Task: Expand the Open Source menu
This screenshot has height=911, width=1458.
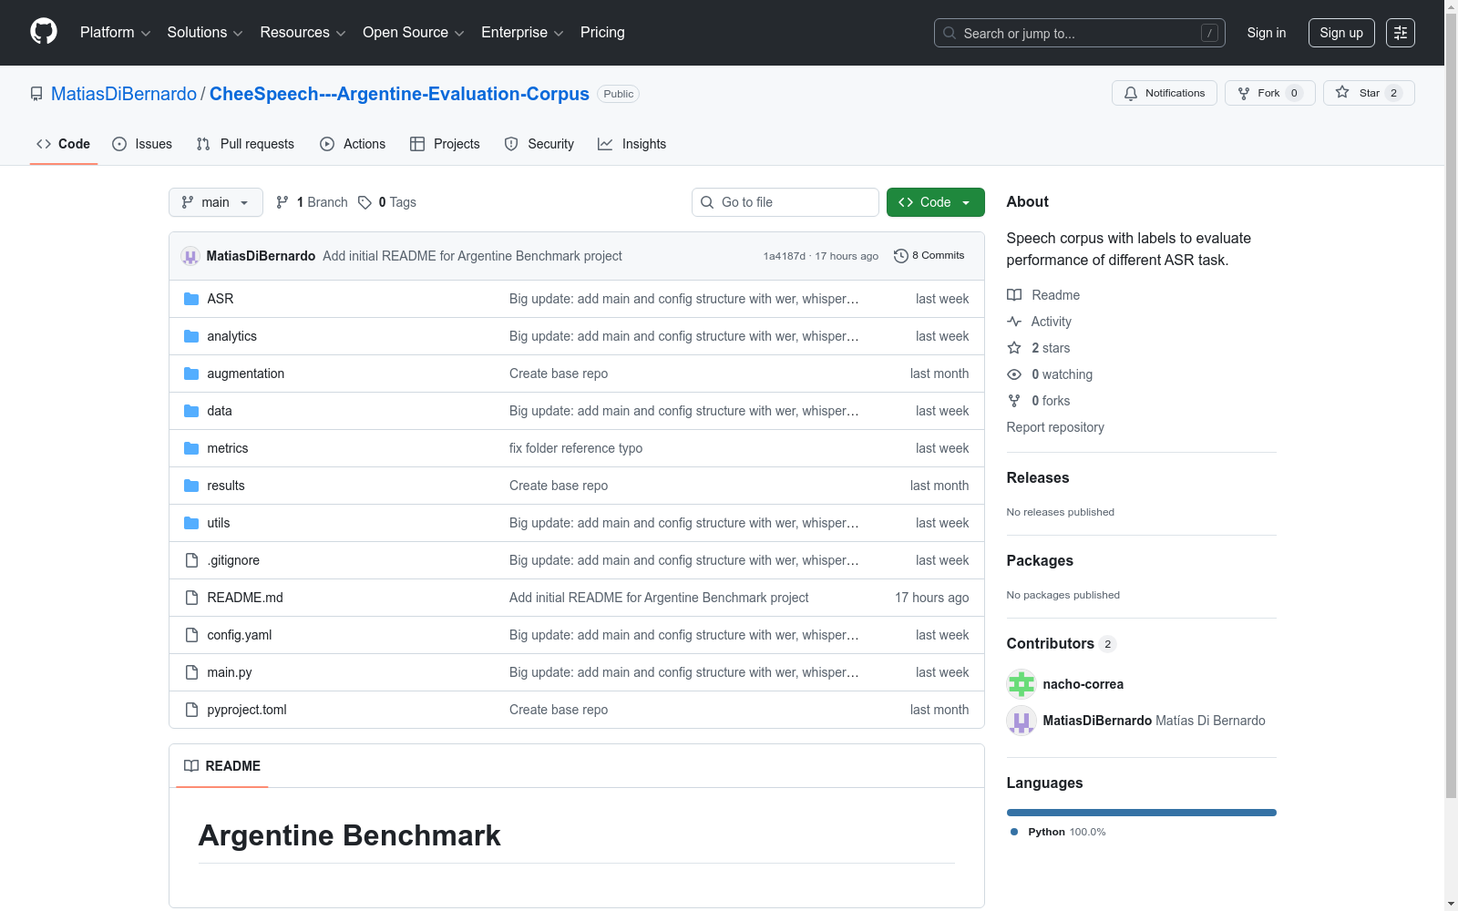Action: 414,33
